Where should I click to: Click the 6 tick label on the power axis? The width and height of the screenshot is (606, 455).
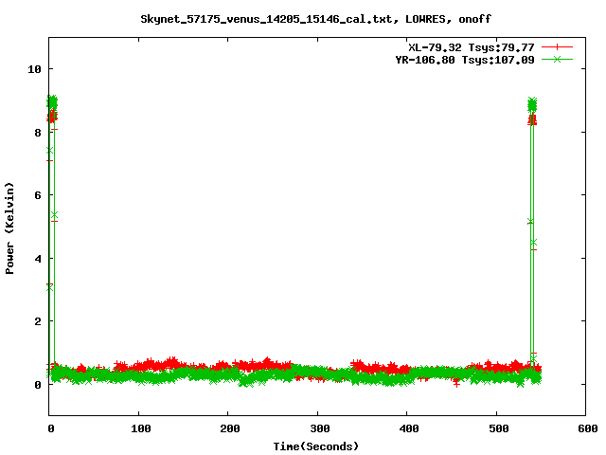37,195
